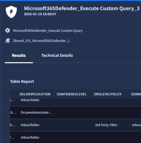Click the Microsoft365Defender_Execute Custom Query_3 title
The height and width of the screenshot is (143, 141).
[82, 9]
